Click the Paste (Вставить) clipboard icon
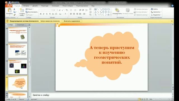Viewport: 179px width, 101px height. (x=10, y=10)
